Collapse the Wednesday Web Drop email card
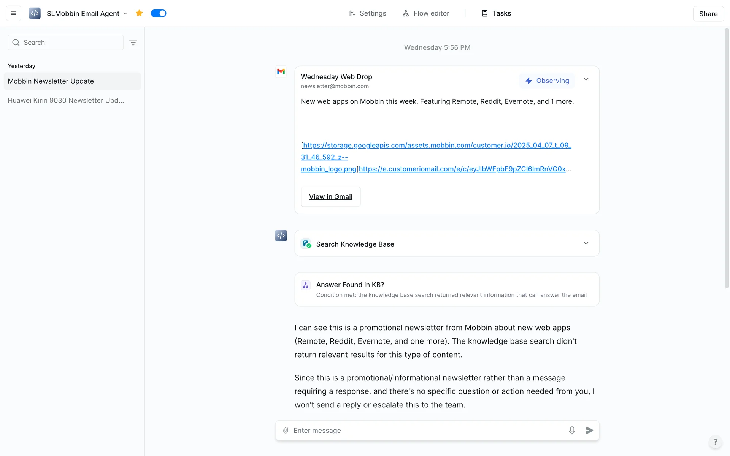 586,79
